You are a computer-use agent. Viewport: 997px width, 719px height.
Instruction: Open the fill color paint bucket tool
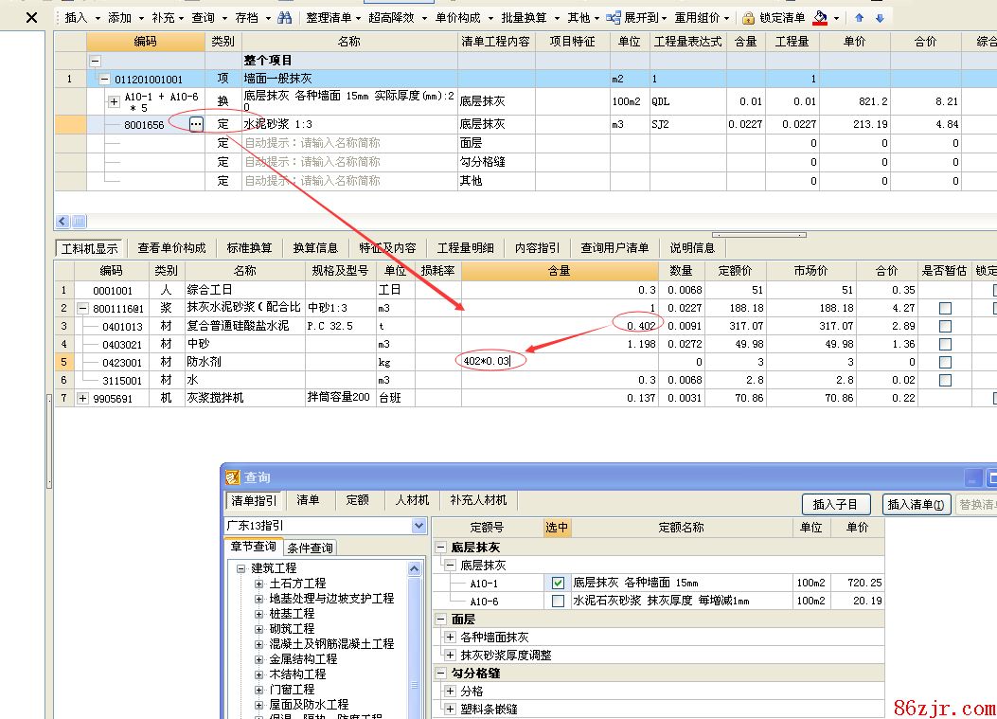(x=820, y=18)
